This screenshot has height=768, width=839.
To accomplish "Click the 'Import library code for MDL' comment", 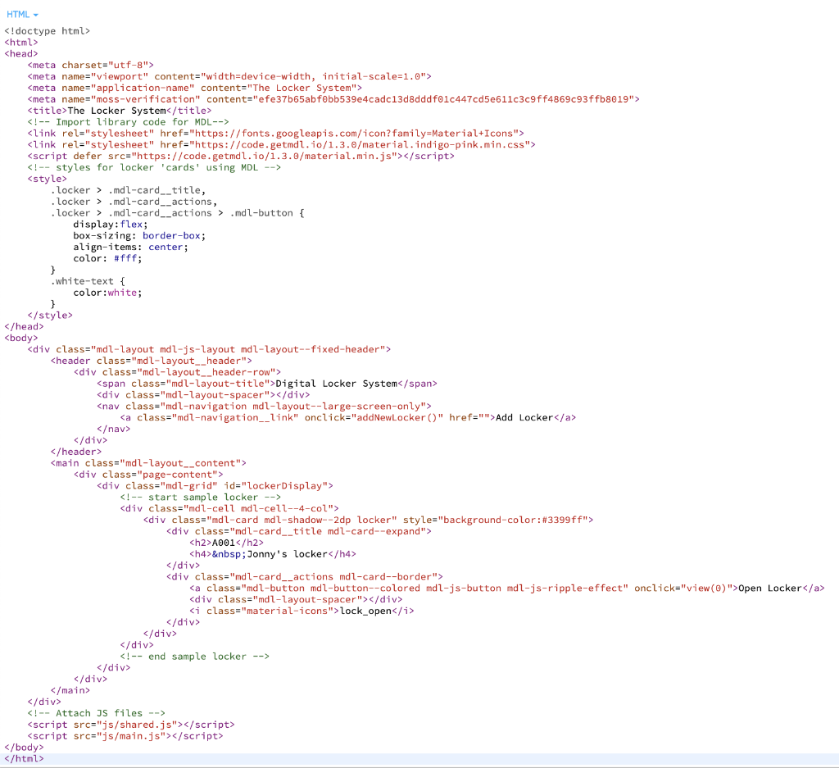I will coord(128,122).
